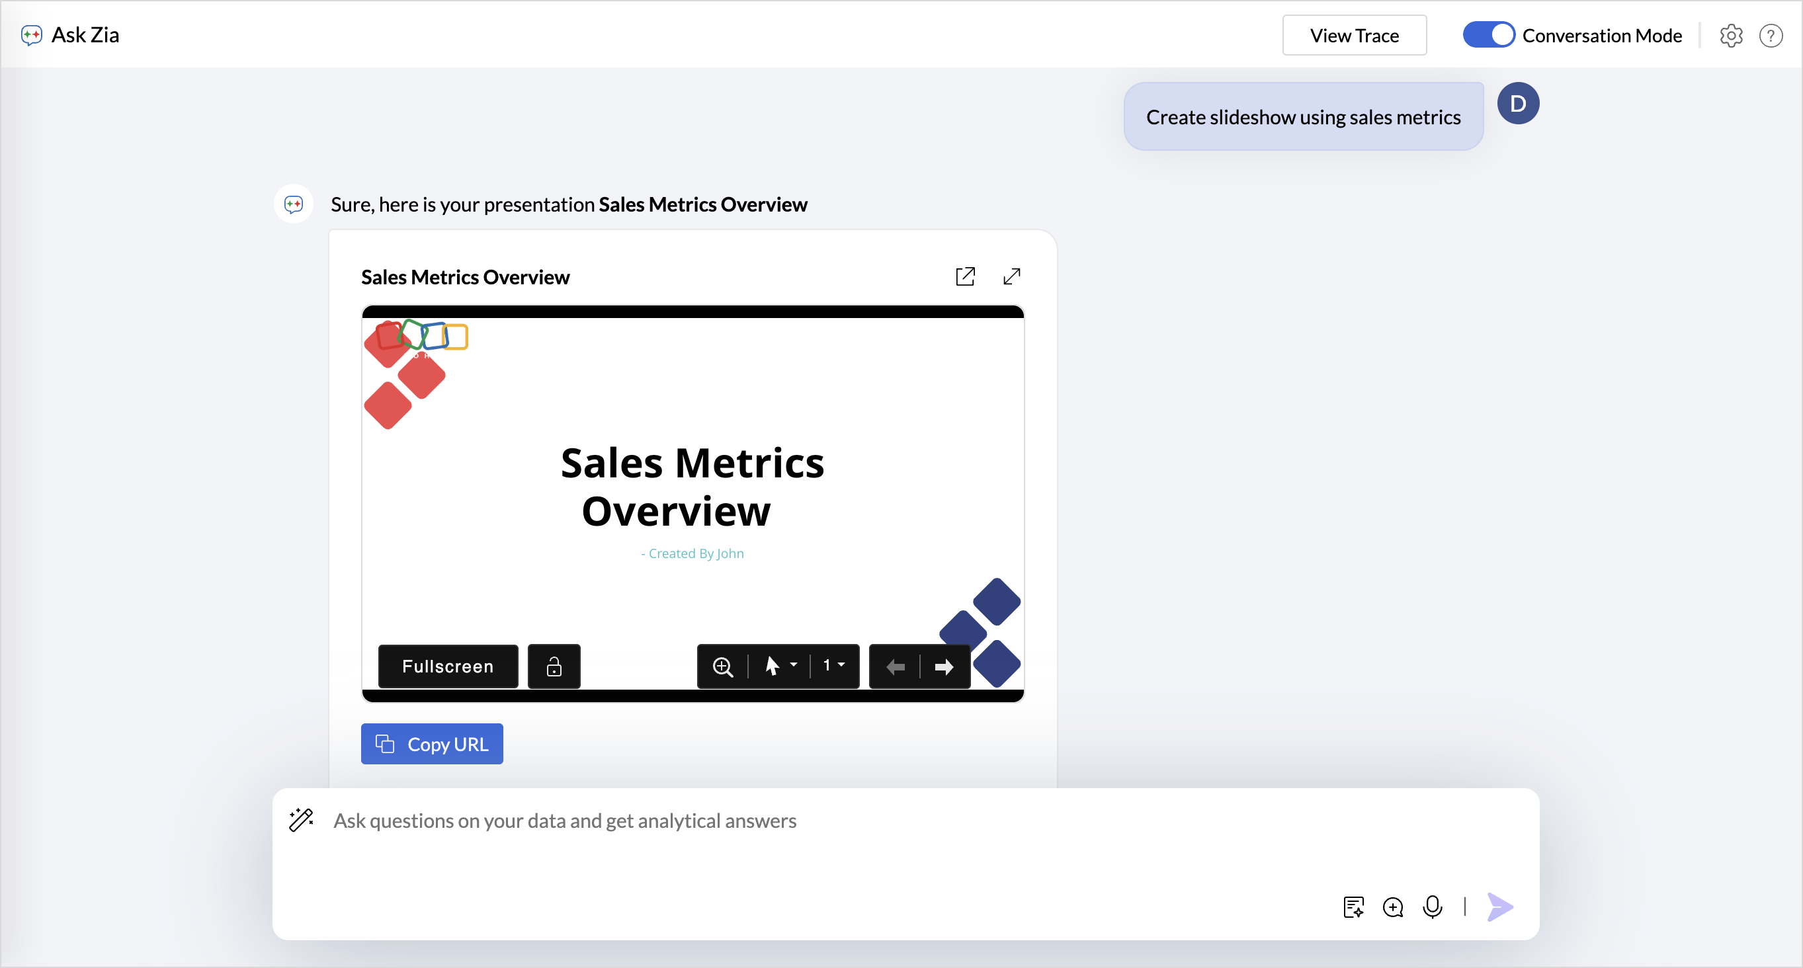Open the settings gear icon
The height and width of the screenshot is (968, 1803).
click(x=1730, y=36)
